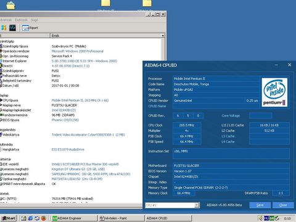The height and width of the screenshot is (222, 296).
Task: Open the Mobile Intel Pentium II CPU link
Action: click(80, 101)
